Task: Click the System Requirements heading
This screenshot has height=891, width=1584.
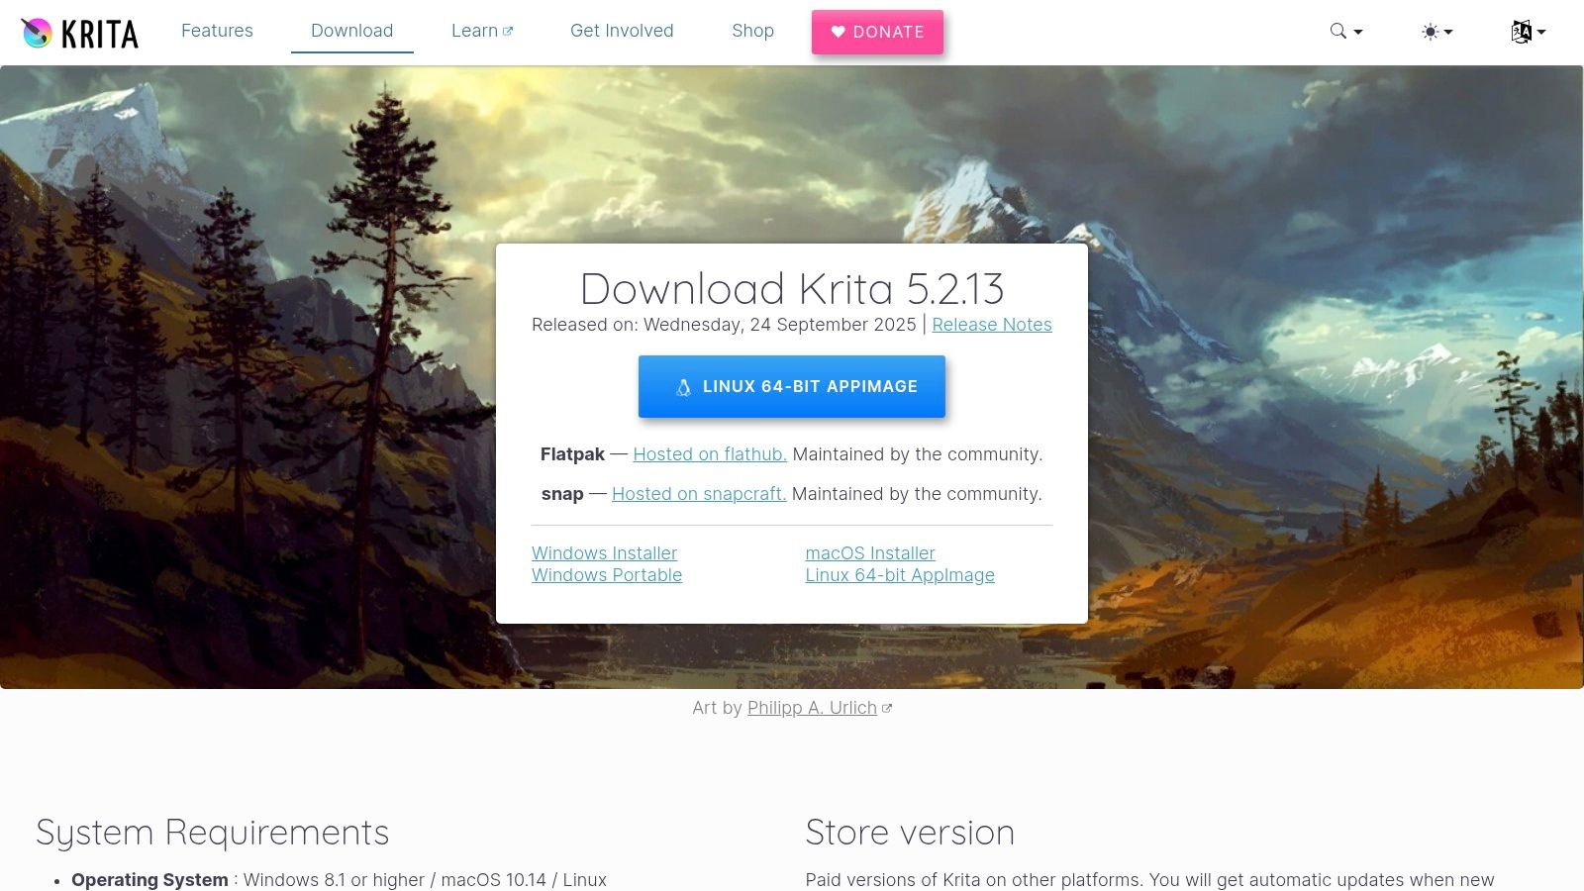Action: (213, 833)
